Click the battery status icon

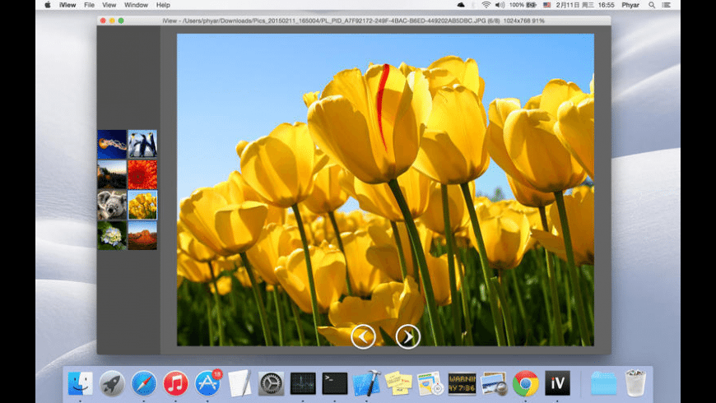(x=531, y=5)
